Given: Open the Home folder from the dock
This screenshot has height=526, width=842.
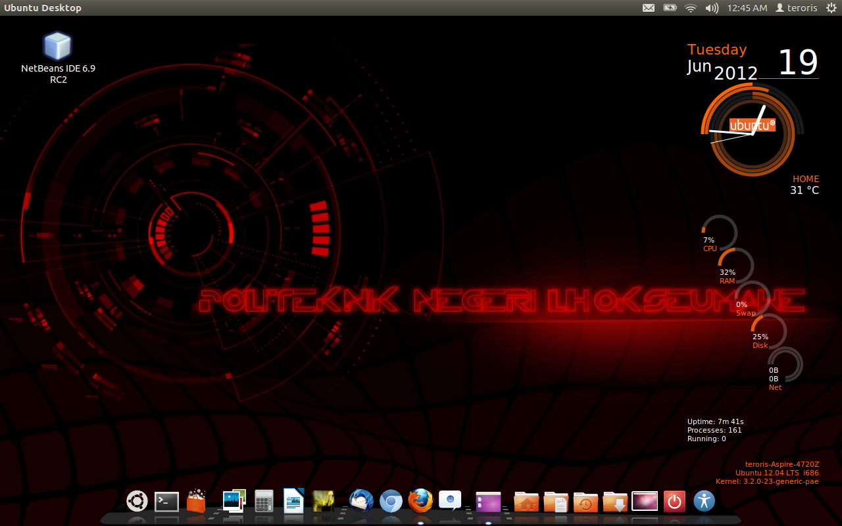Looking at the screenshot, I should [x=525, y=501].
